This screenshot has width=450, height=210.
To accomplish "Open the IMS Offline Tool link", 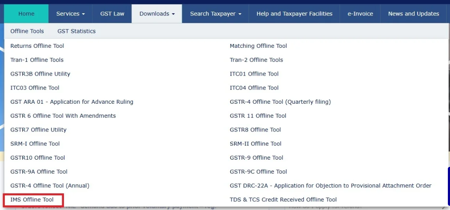I will (x=32, y=200).
